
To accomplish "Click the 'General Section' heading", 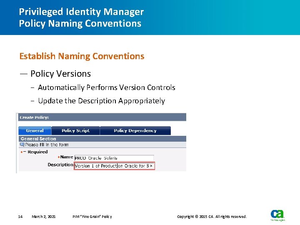I will click(x=38, y=139).
